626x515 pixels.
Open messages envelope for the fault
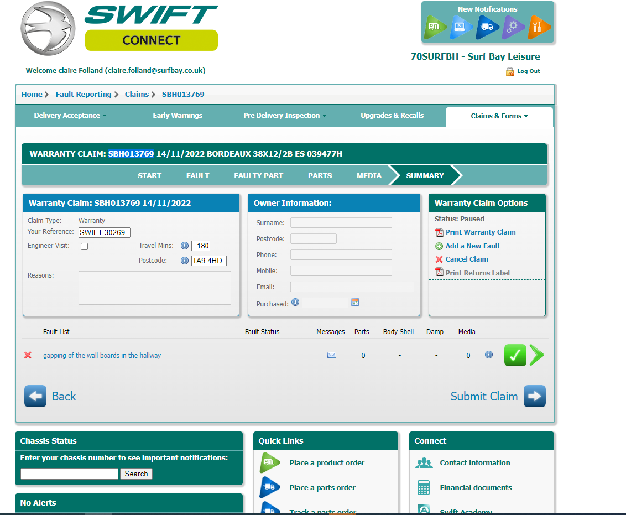[x=332, y=355]
